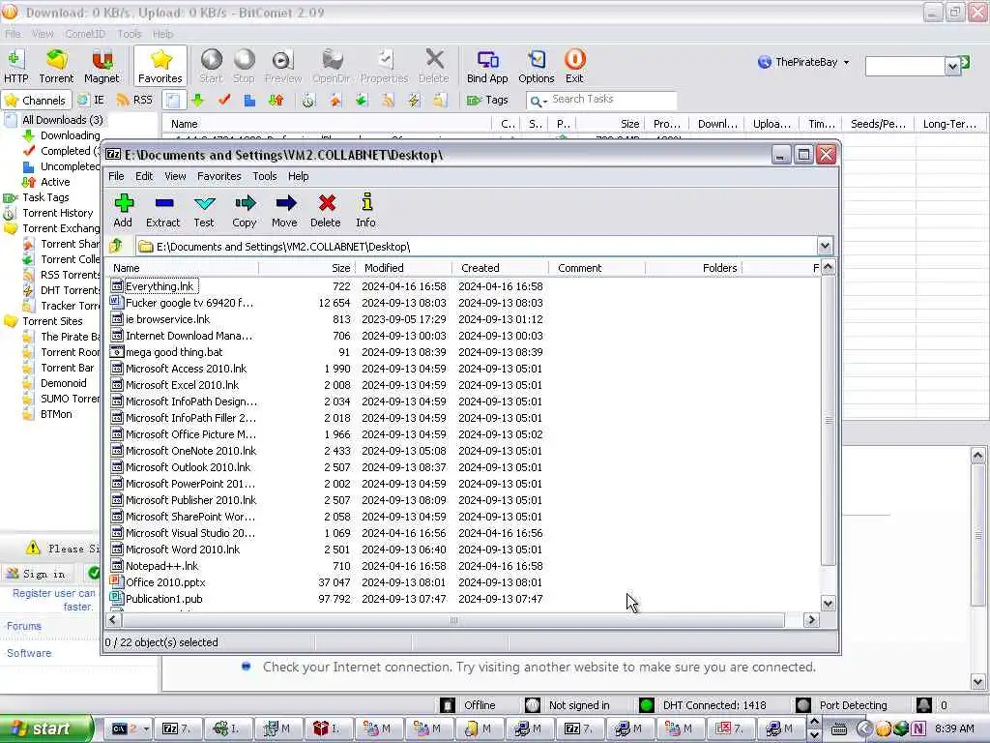Run Test on archive in 7-Zip
This screenshot has width=990, height=743.
204,210
